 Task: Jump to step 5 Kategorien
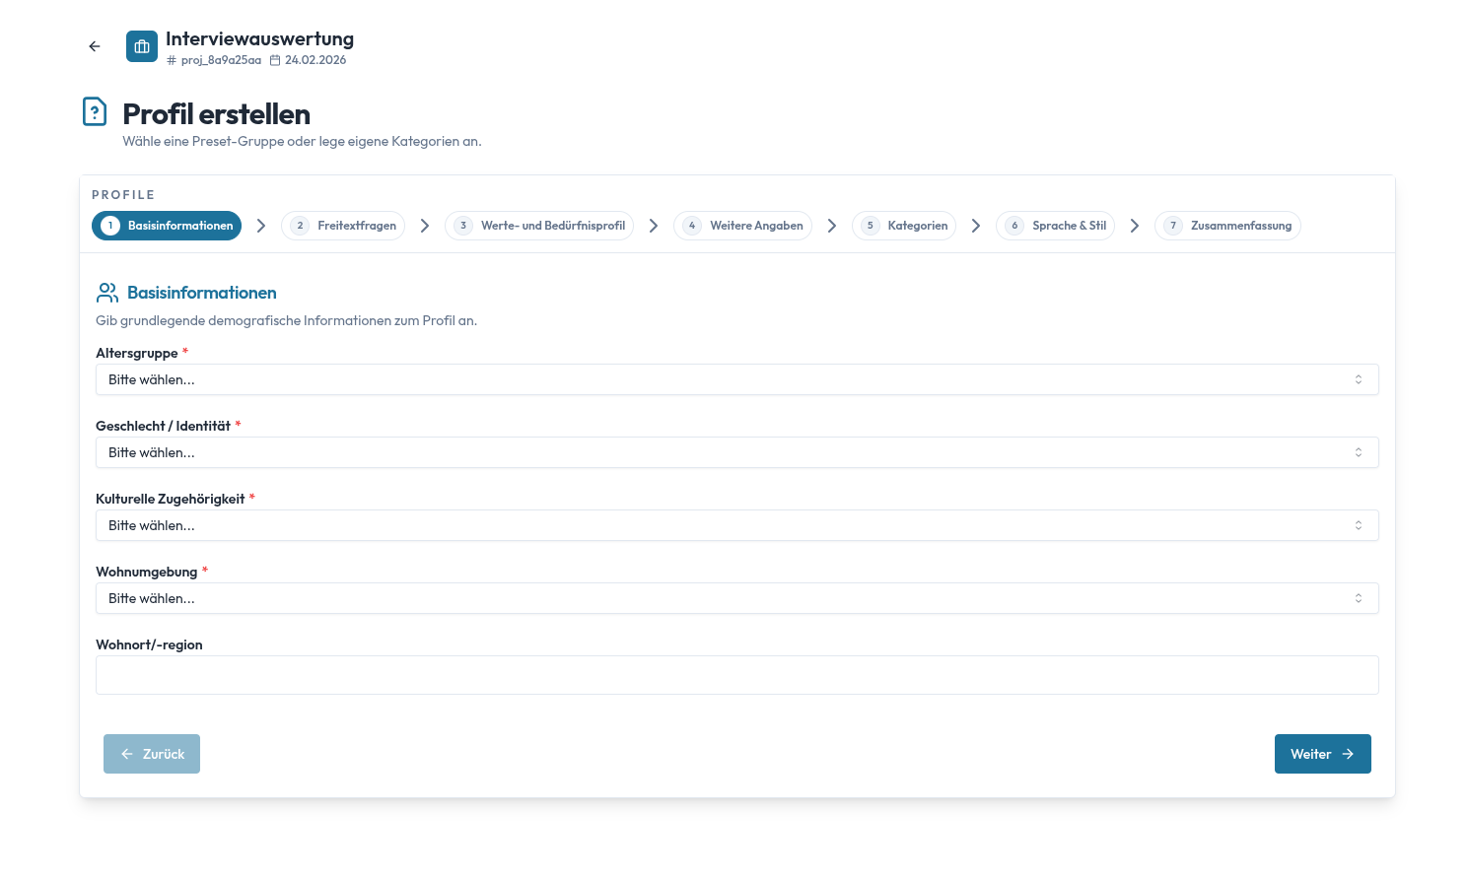pyautogui.click(x=904, y=226)
